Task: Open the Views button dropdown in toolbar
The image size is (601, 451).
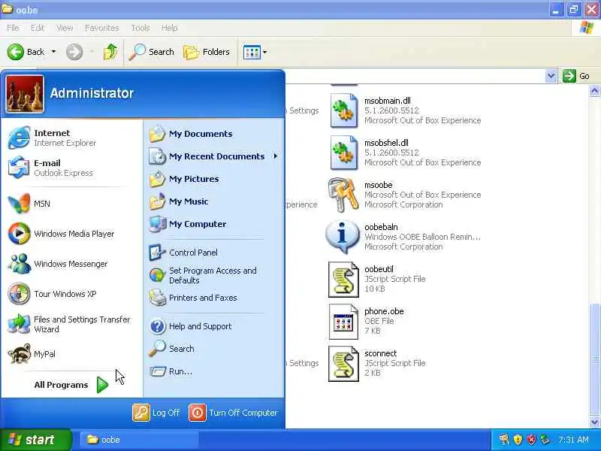Action: pos(265,52)
